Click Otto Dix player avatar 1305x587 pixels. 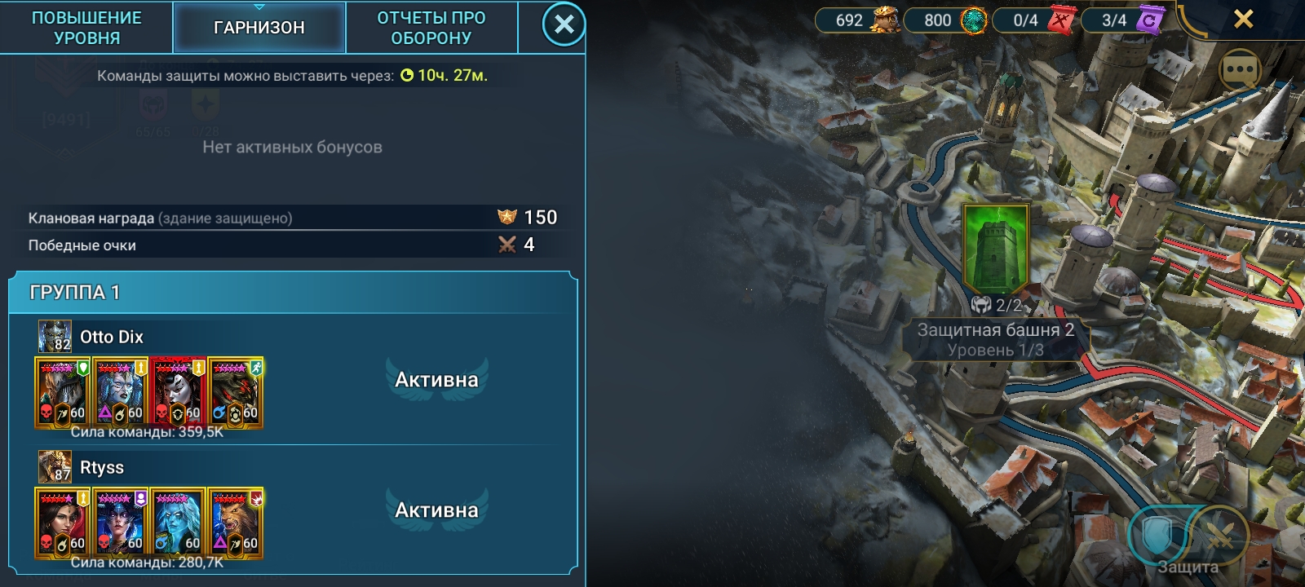tap(55, 336)
